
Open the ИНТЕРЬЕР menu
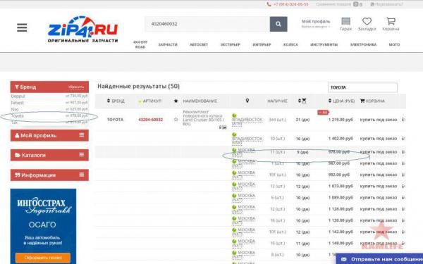262,44
